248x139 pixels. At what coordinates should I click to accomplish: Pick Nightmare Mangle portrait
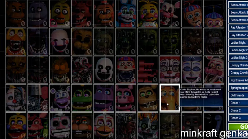pos(82,70)
